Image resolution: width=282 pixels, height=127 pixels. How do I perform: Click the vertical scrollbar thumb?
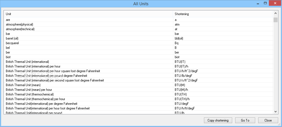coord(275,20)
